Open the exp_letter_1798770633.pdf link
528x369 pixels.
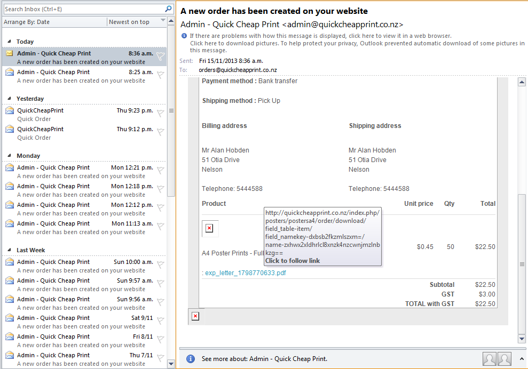point(246,273)
